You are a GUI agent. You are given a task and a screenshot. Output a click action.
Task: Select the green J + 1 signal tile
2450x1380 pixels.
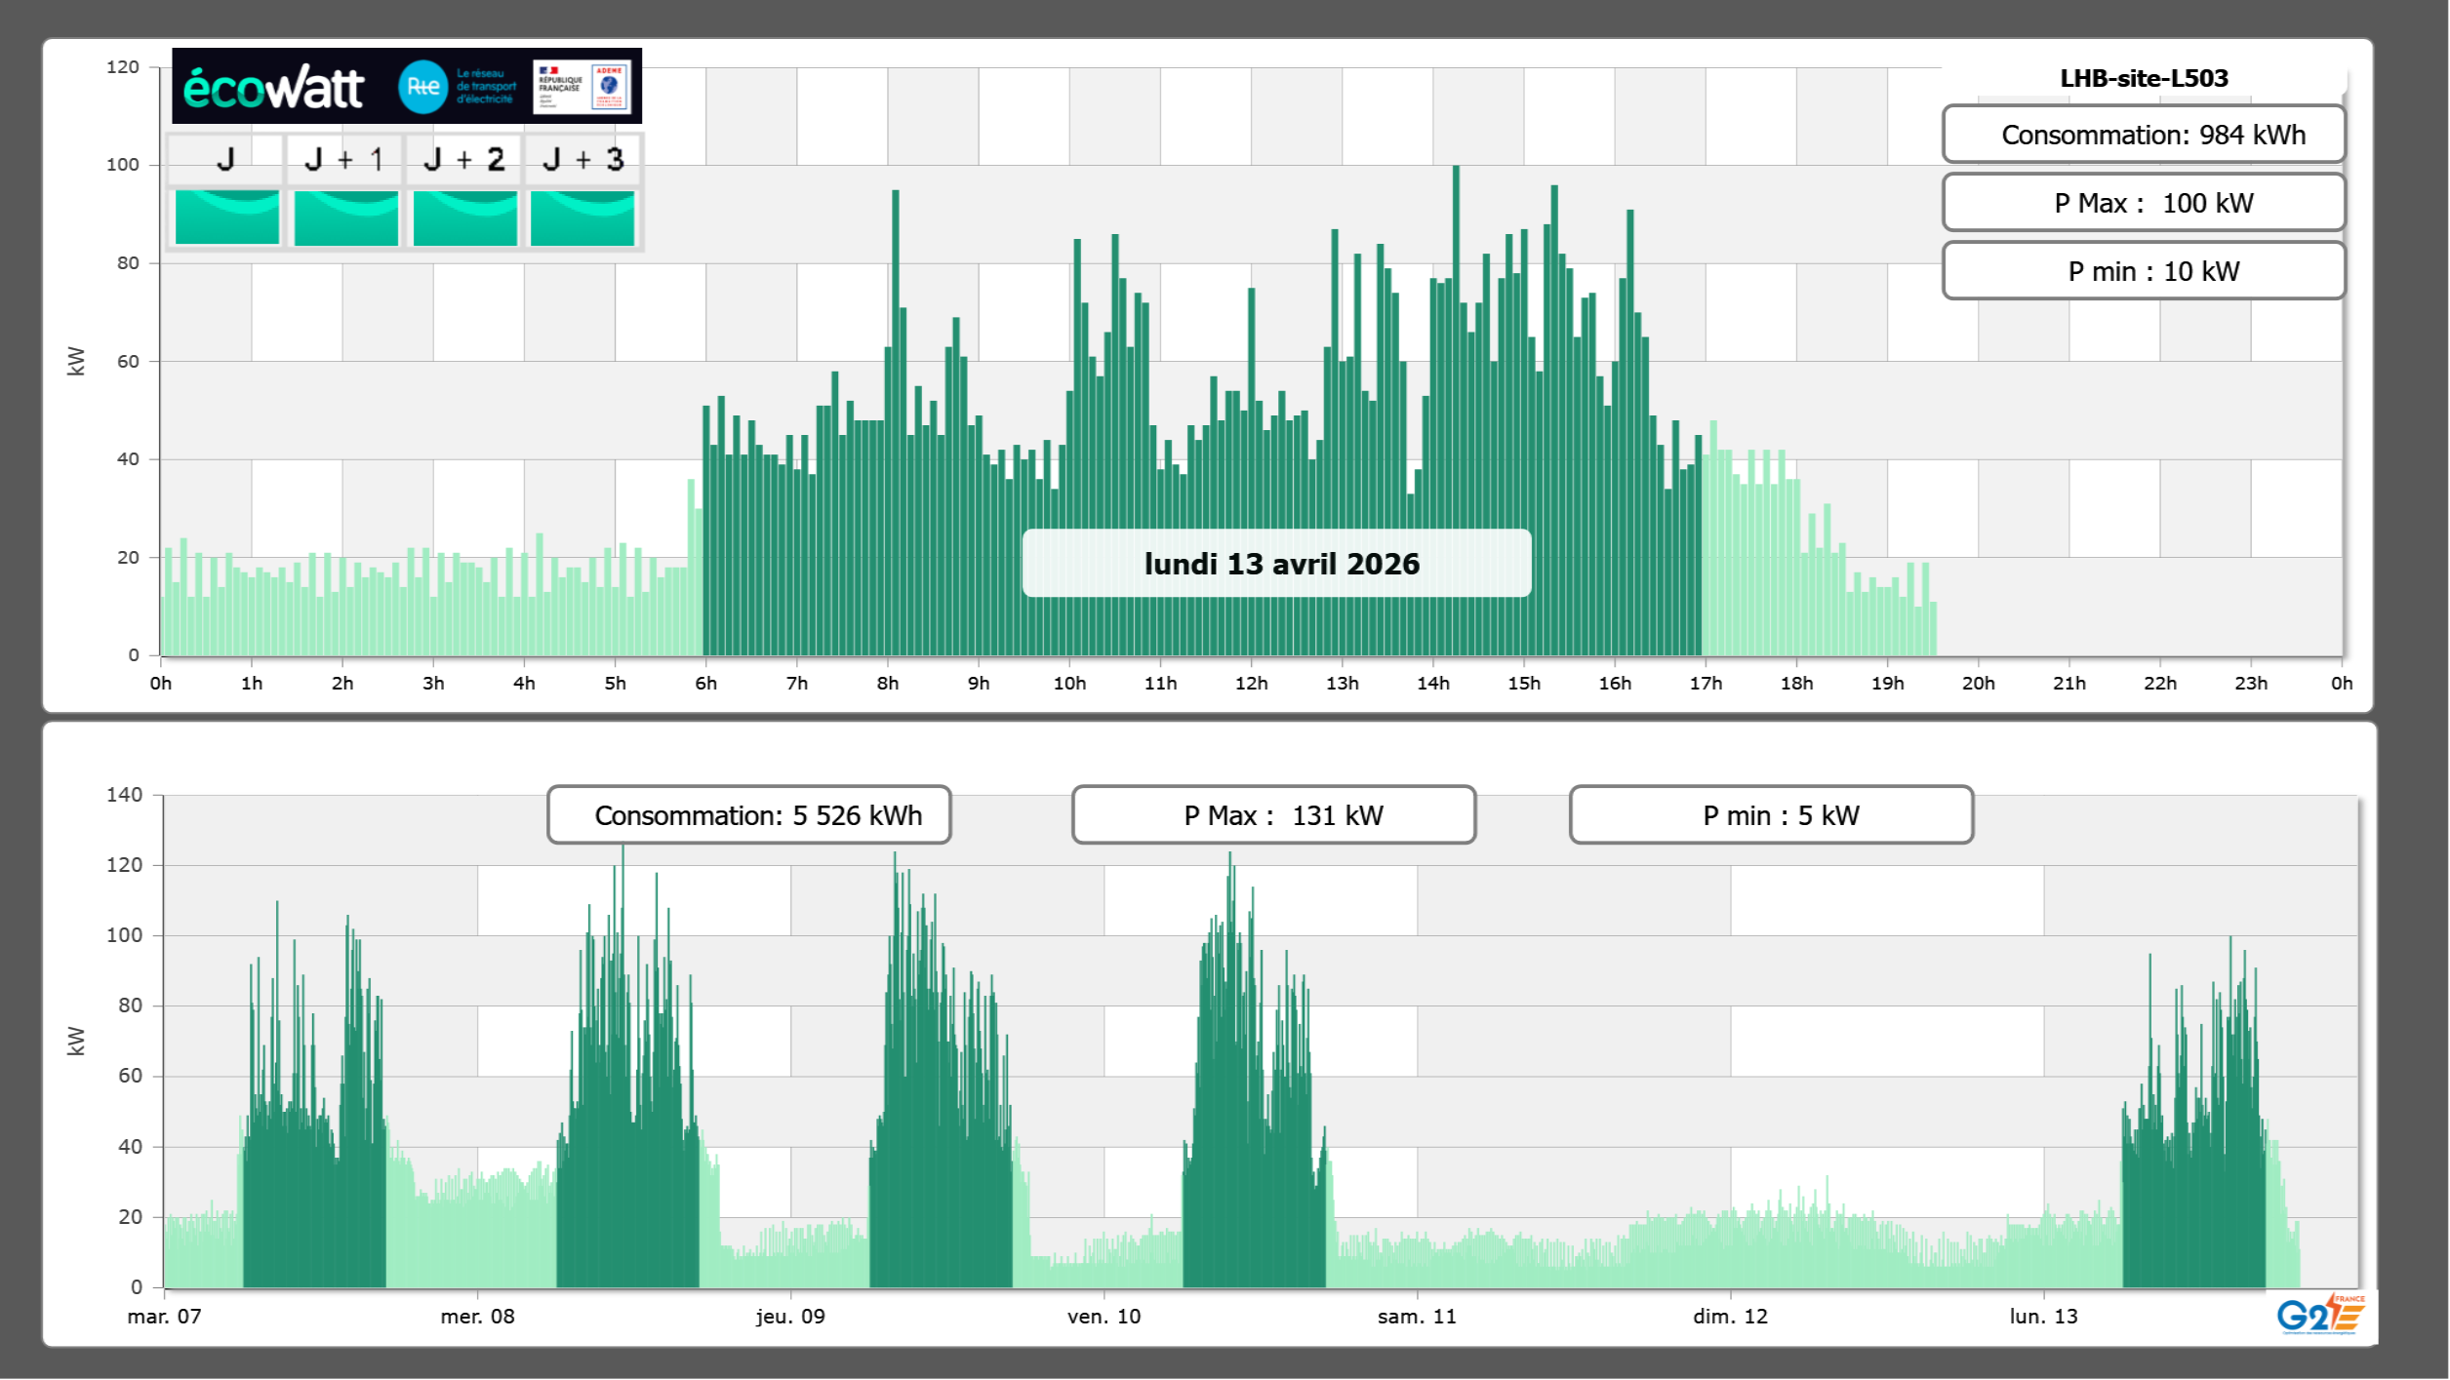point(345,217)
